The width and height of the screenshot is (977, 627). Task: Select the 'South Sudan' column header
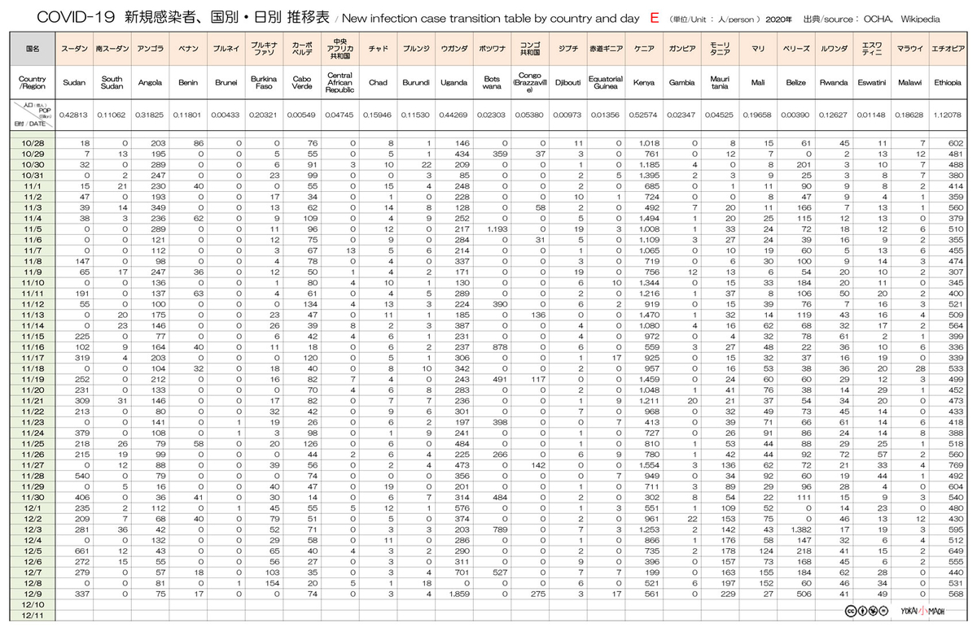(112, 83)
